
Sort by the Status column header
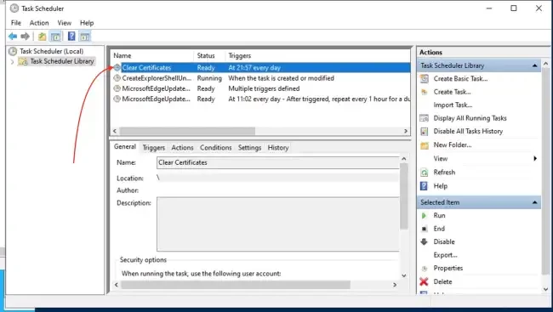click(x=209, y=56)
